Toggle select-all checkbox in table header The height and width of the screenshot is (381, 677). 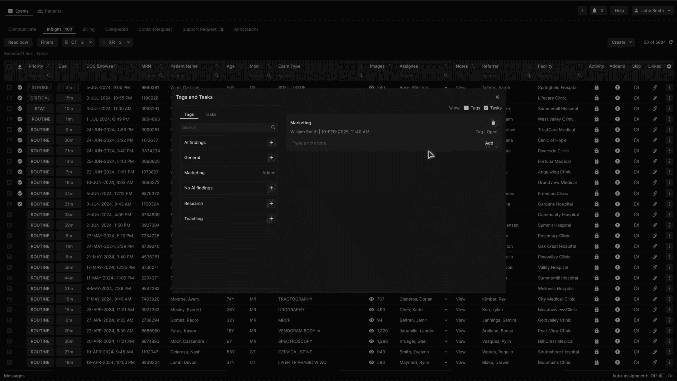pyautogui.click(x=9, y=66)
